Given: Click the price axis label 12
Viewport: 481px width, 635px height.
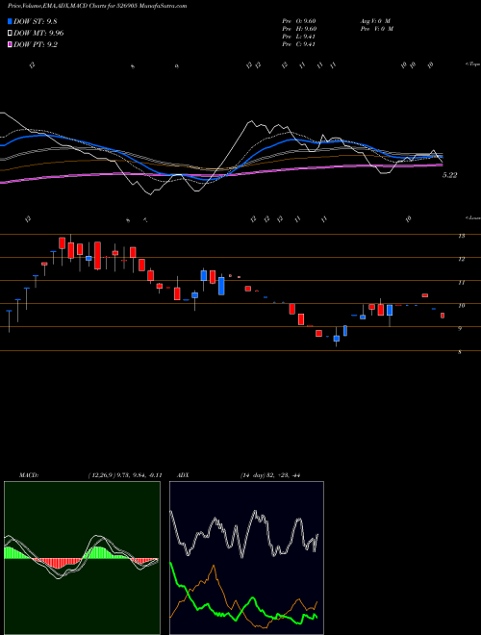Looking at the screenshot, I should click(461, 259).
